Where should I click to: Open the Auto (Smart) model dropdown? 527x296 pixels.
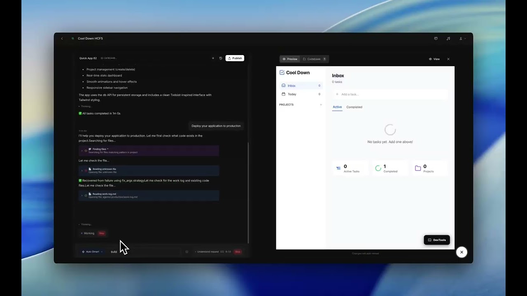(92, 252)
